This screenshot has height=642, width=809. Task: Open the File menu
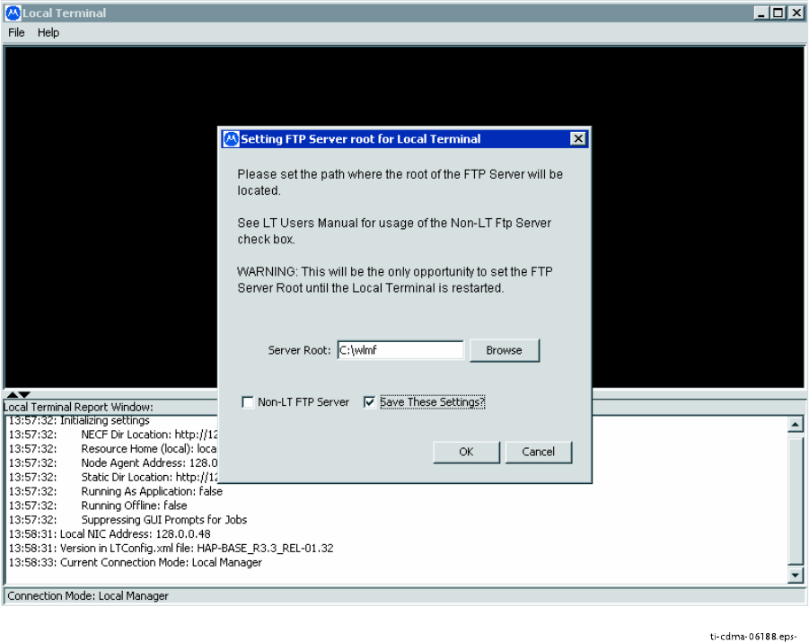16,32
